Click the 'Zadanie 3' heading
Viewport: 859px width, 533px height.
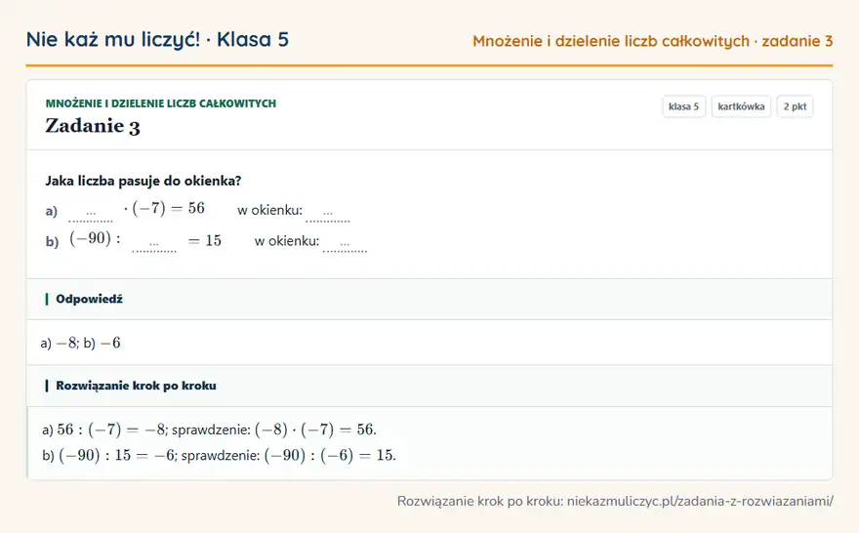pyautogui.click(x=93, y=126)
